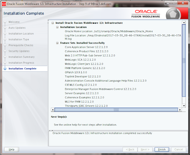Select OPatch 13.9.1.0.0 row
The width and height of the screenshot is (190, 155).
[76, 72]
